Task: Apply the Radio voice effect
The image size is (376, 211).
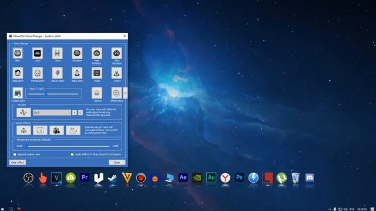Action: (96, 73)
